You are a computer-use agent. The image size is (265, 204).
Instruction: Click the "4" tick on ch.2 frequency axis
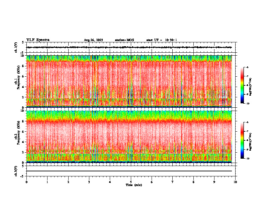[23, 142]
